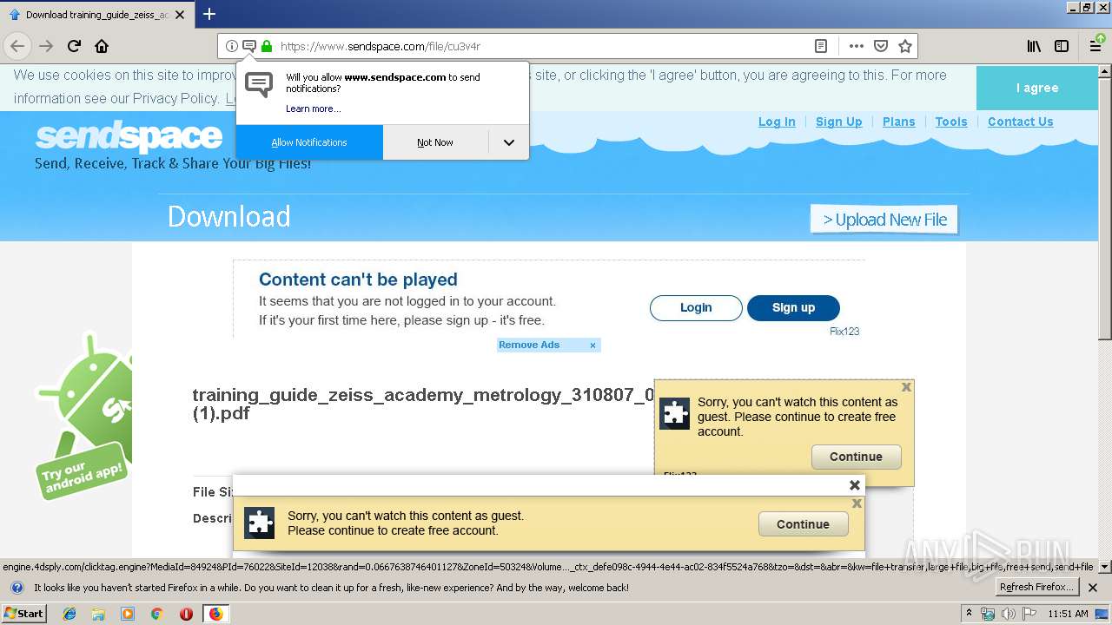
Task: Open File Explorer from taskbar
Action: (98, 614)
